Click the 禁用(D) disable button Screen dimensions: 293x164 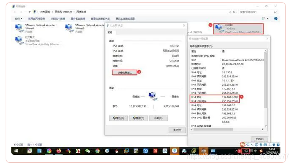click(x=138, y=118)
